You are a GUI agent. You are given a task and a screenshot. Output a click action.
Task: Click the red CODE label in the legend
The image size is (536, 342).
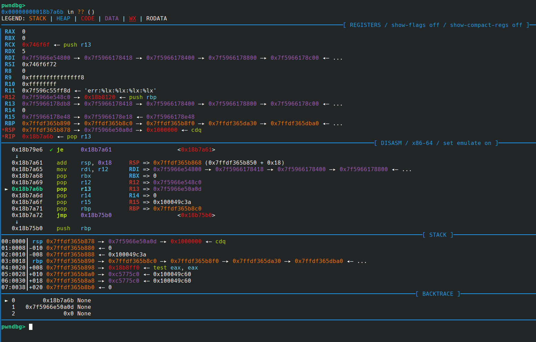(87, 19)
